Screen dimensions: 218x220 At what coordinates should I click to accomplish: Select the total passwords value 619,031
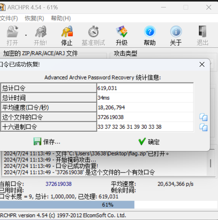107,88
